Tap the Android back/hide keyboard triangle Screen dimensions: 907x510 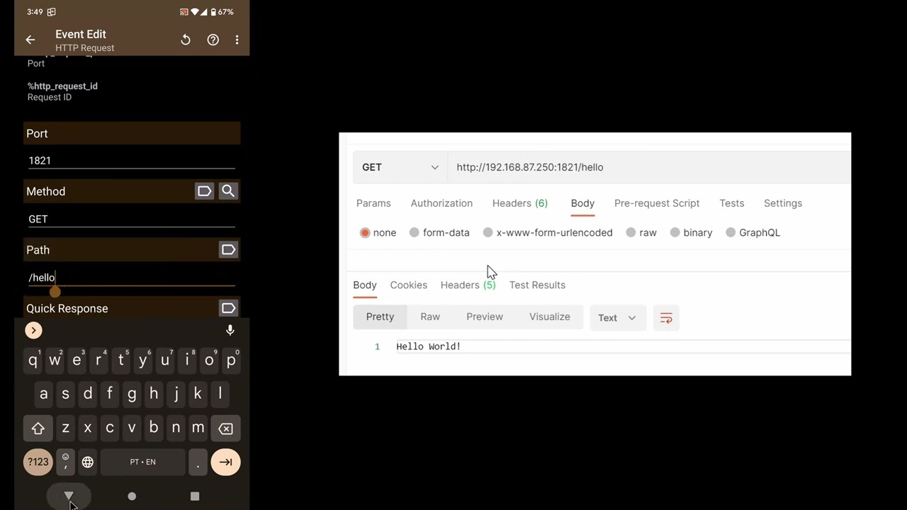pyautogui.click(x=69, y=496)
